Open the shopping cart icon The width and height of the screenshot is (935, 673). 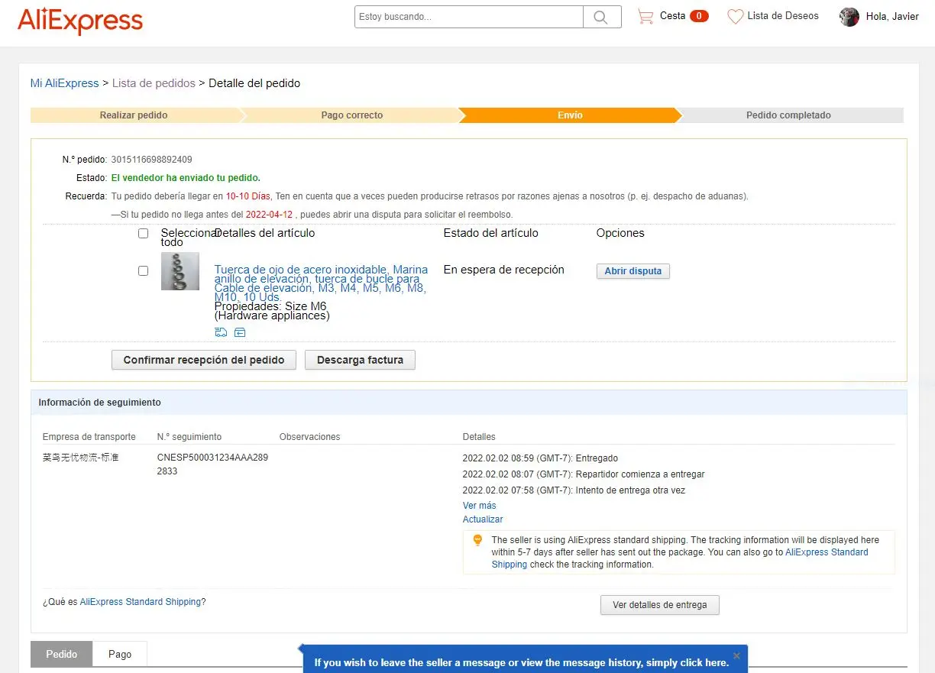645,16
